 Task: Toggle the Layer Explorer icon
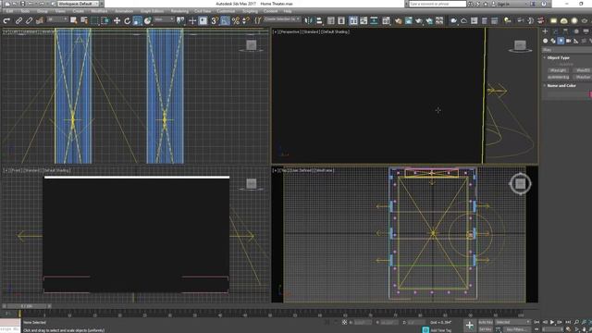(341, 20)
